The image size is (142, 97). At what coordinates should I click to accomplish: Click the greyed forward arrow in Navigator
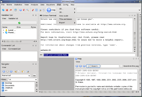pyautogui.click(x=7, y=71)
